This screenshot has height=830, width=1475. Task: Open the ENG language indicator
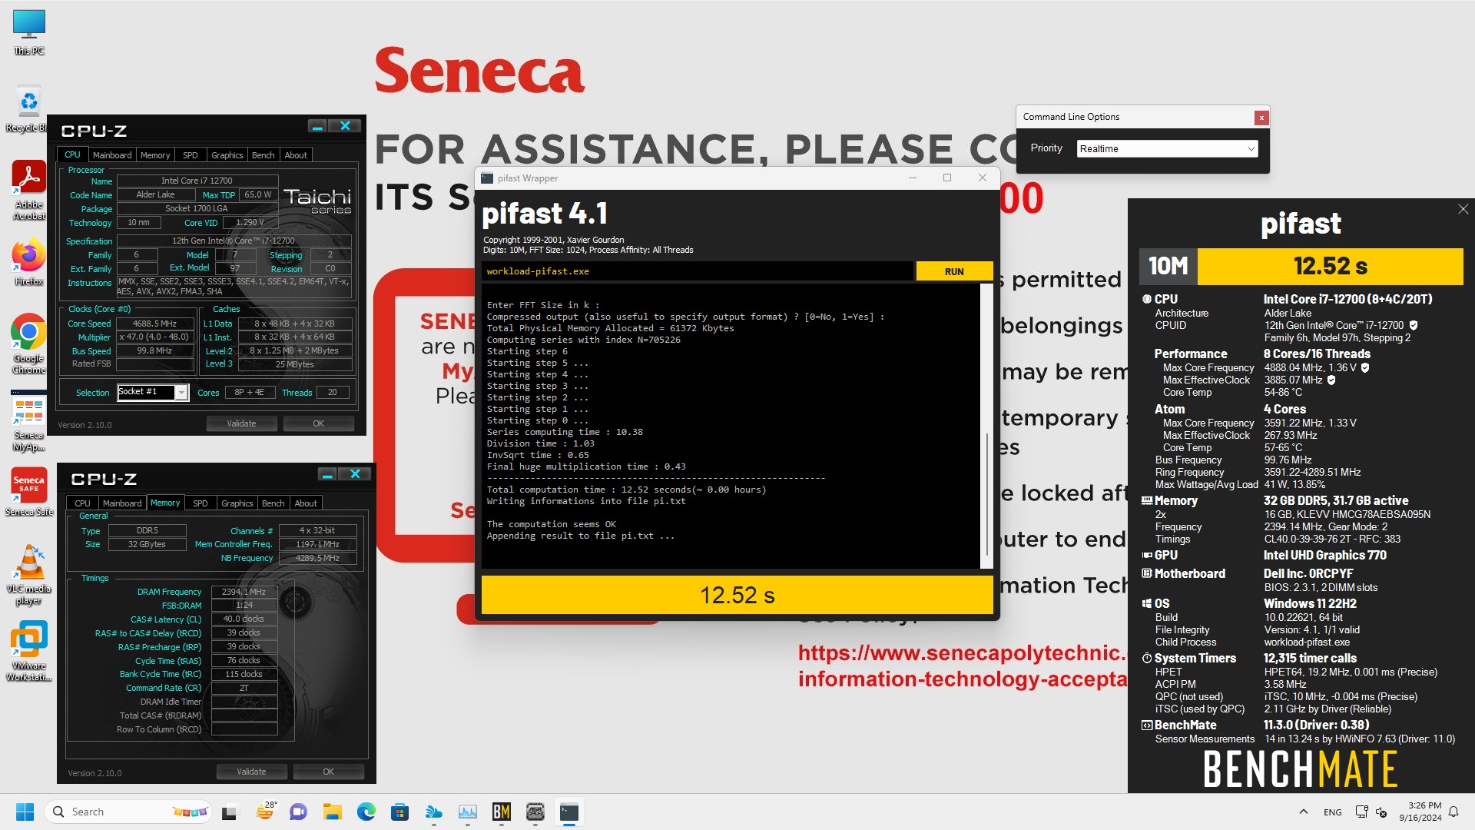point(1333,812)
